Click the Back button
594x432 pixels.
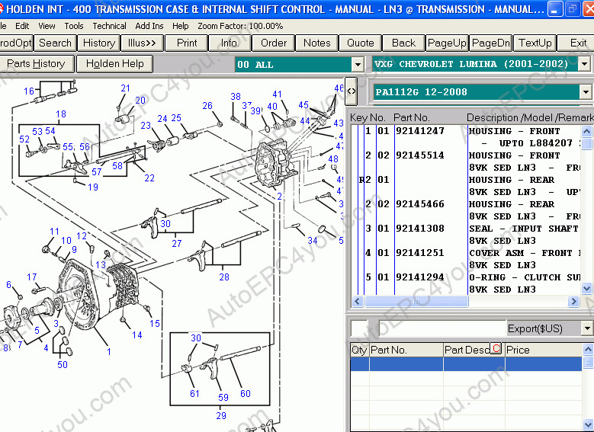click(x=404, y=43)
